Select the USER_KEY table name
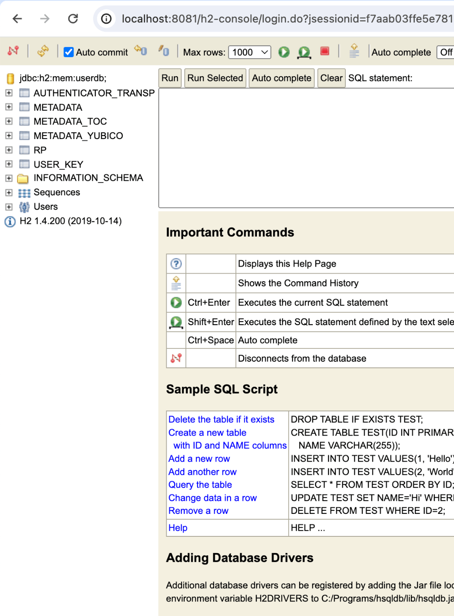This screenshot has width=454, height=616. coord(59,165)
